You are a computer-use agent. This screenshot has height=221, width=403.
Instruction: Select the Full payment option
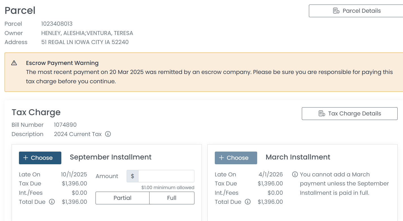click(x=172, y=198)
